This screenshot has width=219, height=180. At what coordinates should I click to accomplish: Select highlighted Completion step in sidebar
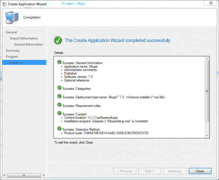point(24,62)
